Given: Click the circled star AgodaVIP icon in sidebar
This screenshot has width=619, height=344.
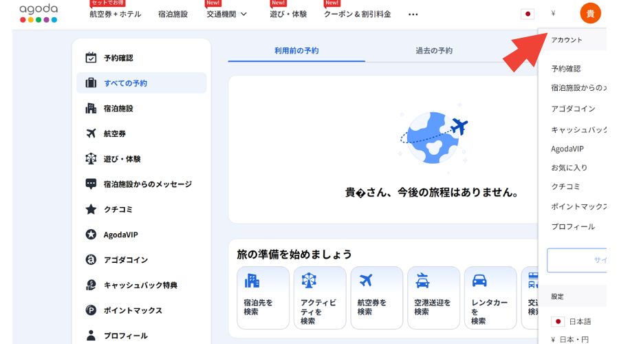Looking at the screenshot, I should pyautogui.click(x=91, y=235).
